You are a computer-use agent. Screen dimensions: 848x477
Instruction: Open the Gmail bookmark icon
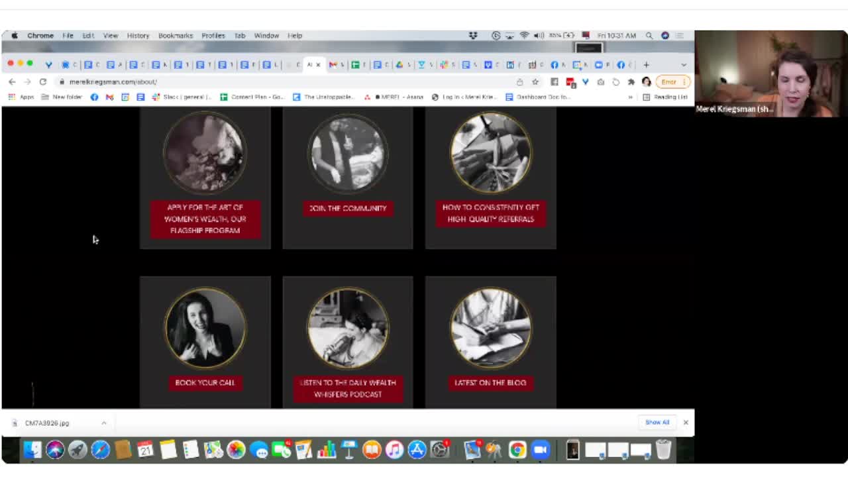109,97
